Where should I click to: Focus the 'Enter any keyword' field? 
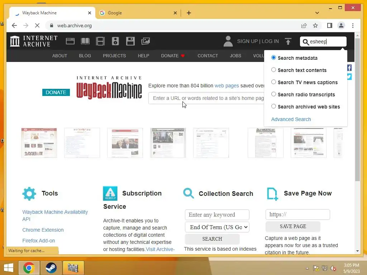[x=217, y=215]
